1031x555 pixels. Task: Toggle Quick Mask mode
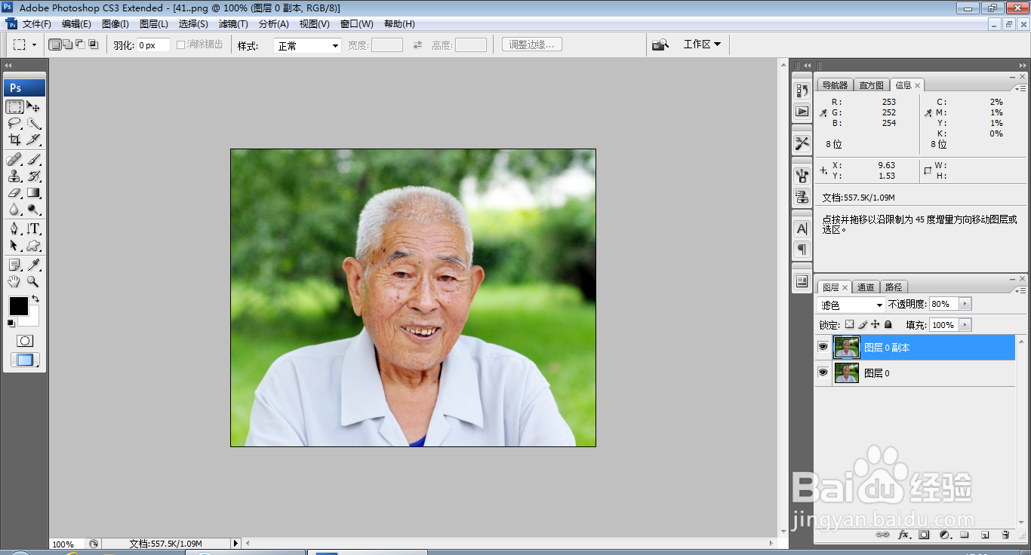pyautogui.click(x=25, y=341)
